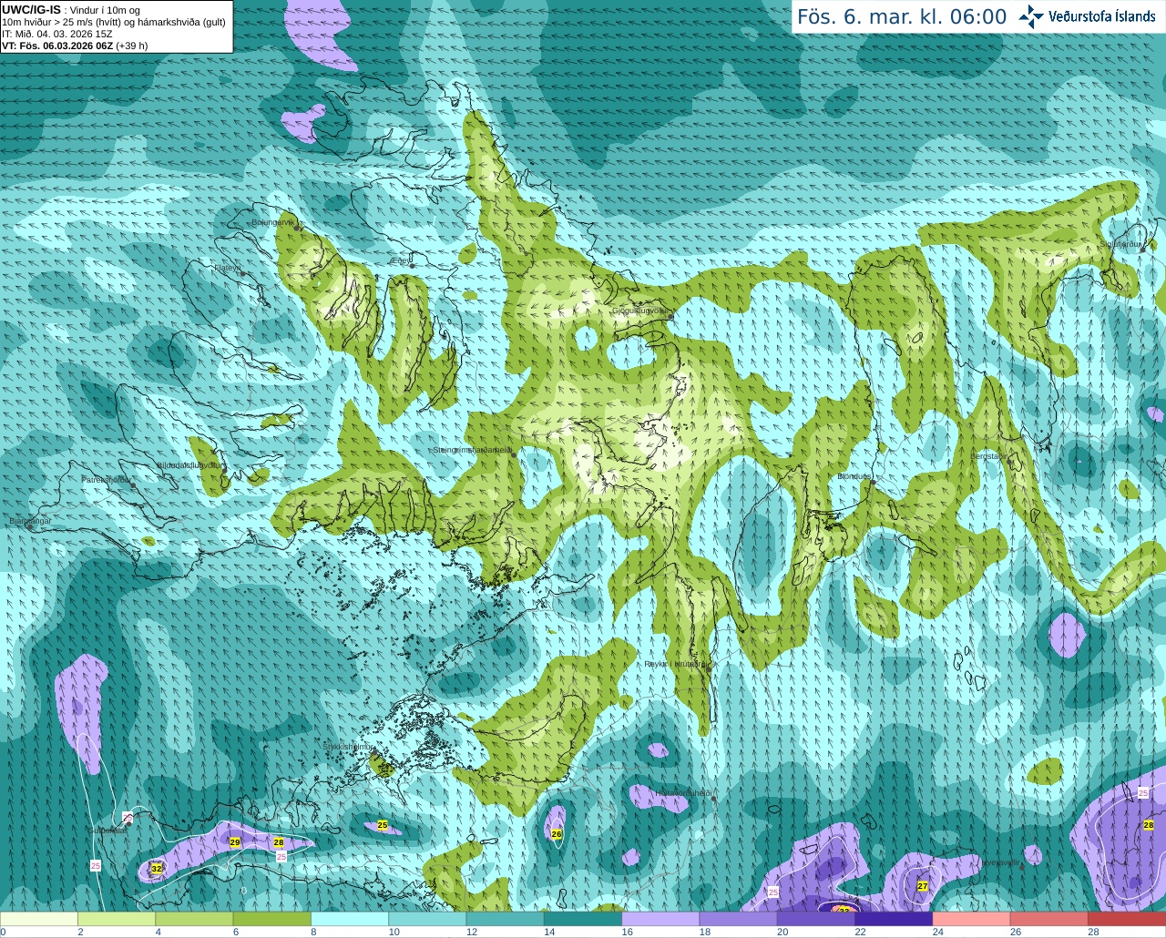The height and width of the screenshot is (938, 1166).
Task: Select the 8–10 m/s light cyan legend swatch
Action: point(350,919)
